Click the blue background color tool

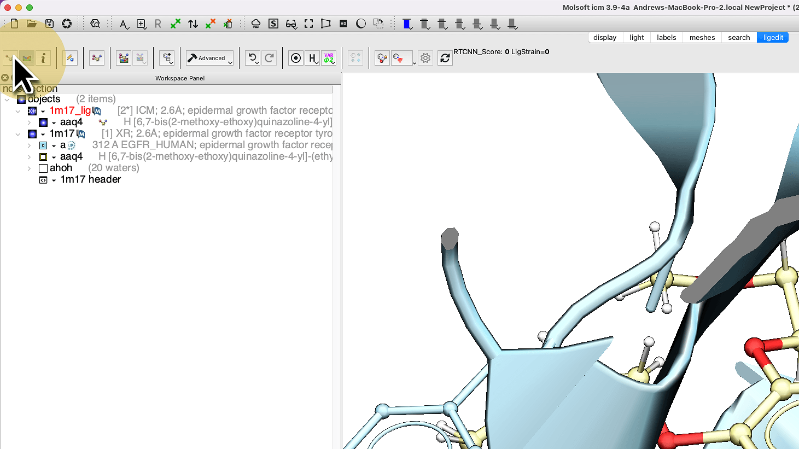pos(406,24)
